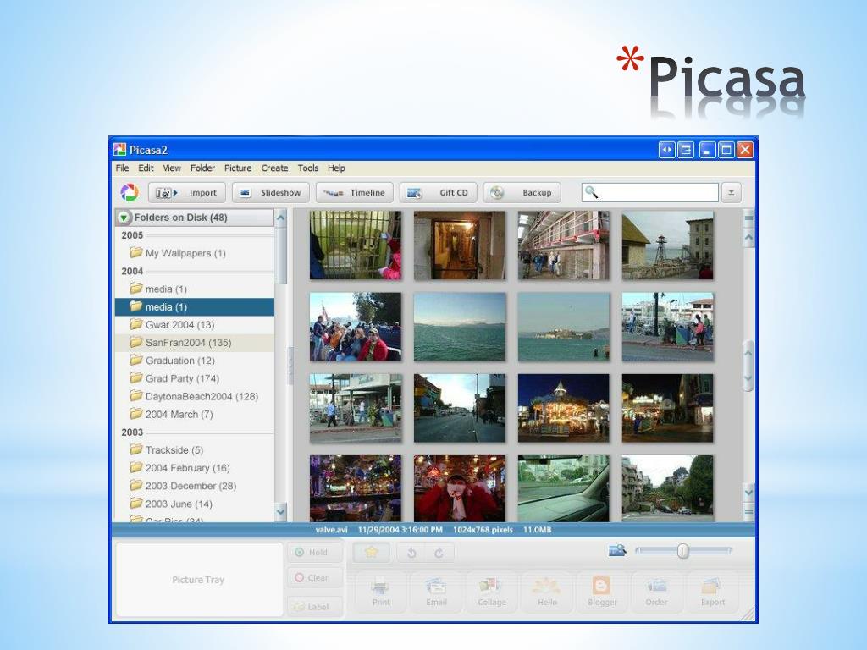Open the Edit menu
The height and width of the screenshot is (650, 867).
(x=146, y=168)
